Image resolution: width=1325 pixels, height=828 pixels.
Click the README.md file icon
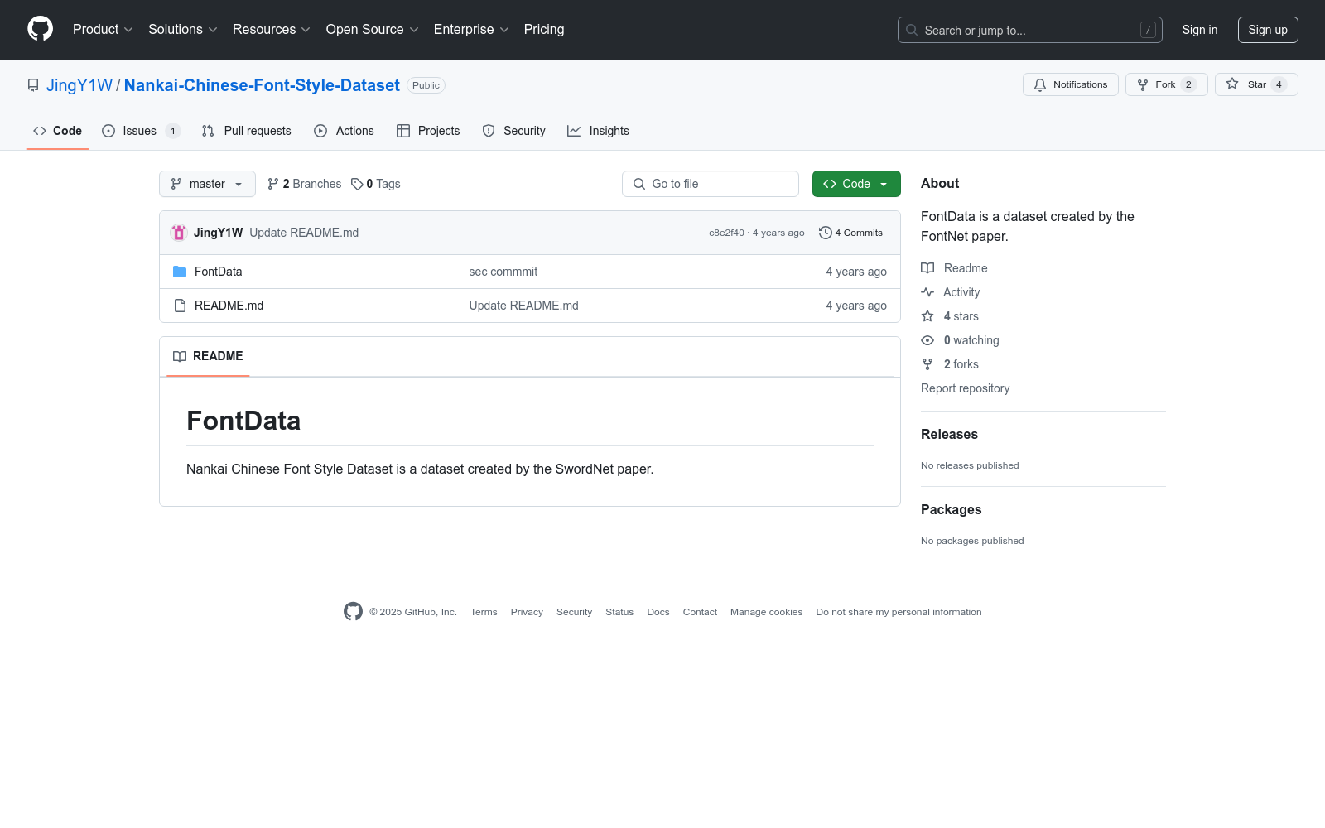(x=180, y=306)
